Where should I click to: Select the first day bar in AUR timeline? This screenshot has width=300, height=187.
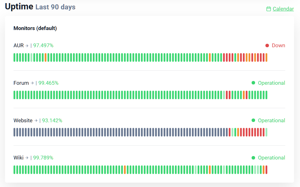coord(14,58)
